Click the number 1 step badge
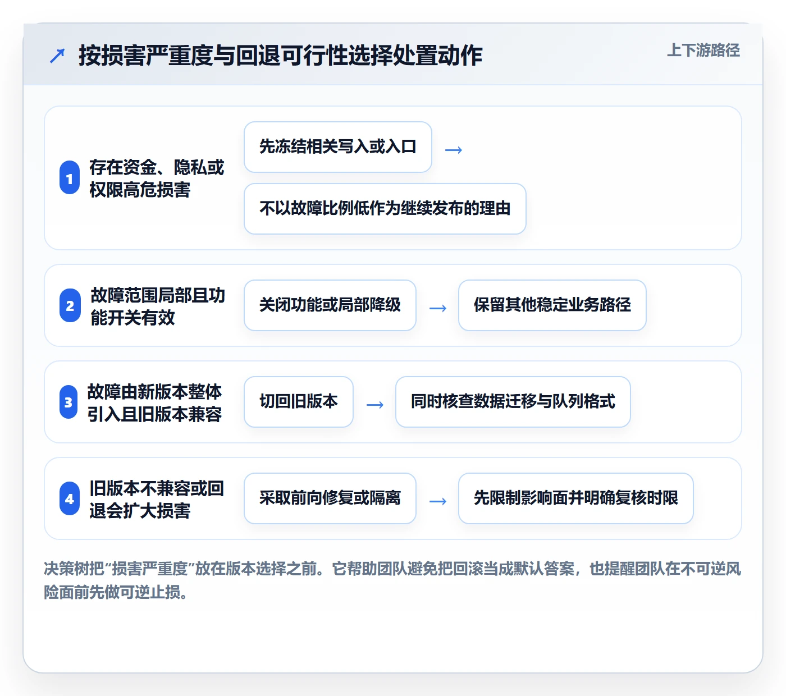 coord(70,178)
